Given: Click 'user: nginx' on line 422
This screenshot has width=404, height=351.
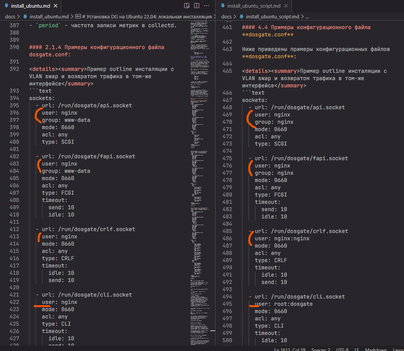Looking at the screenshot, I should point(59,302).
